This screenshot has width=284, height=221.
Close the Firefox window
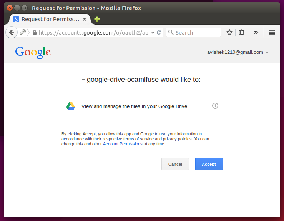pyautogui.click(x=10, y=8)
